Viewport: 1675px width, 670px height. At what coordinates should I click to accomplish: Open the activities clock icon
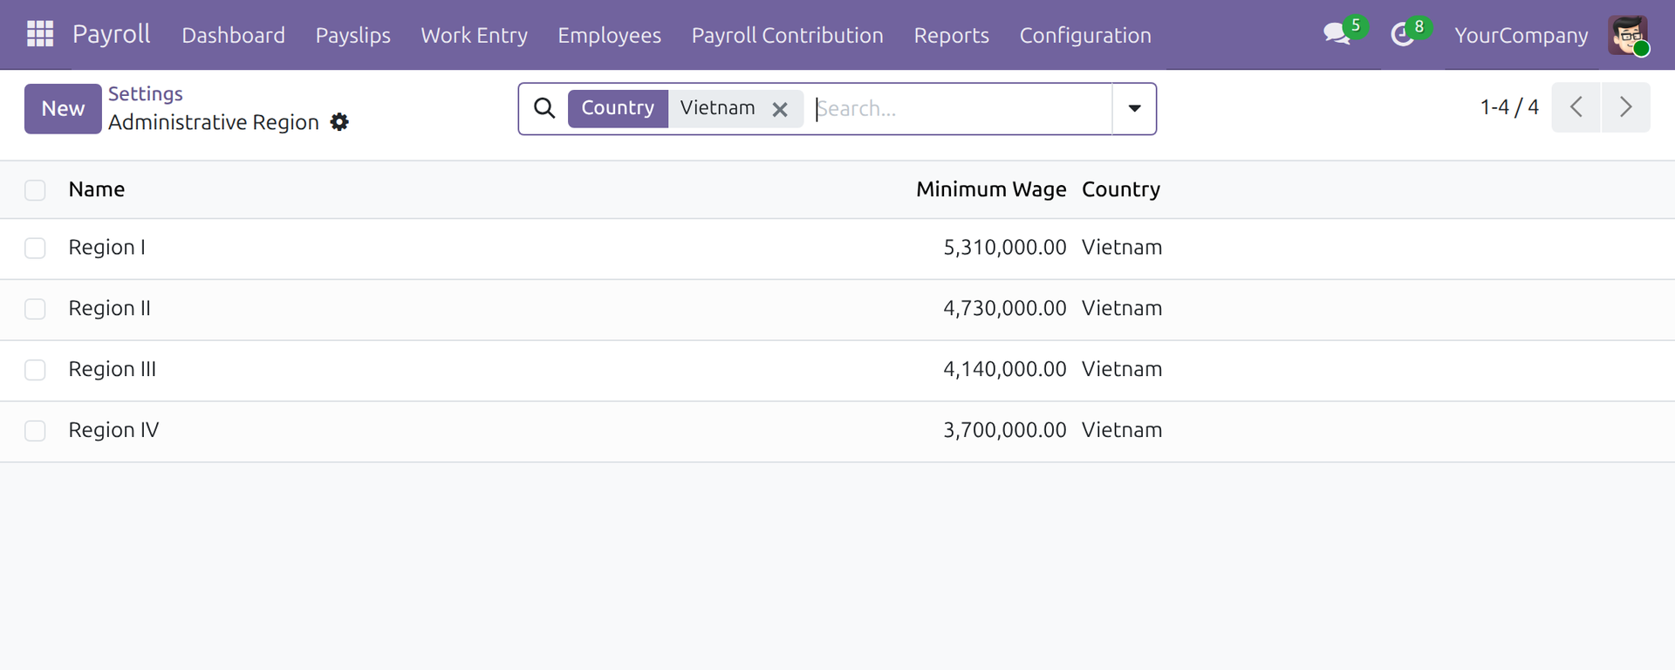pyautogui.click(x=1402, y=35)
